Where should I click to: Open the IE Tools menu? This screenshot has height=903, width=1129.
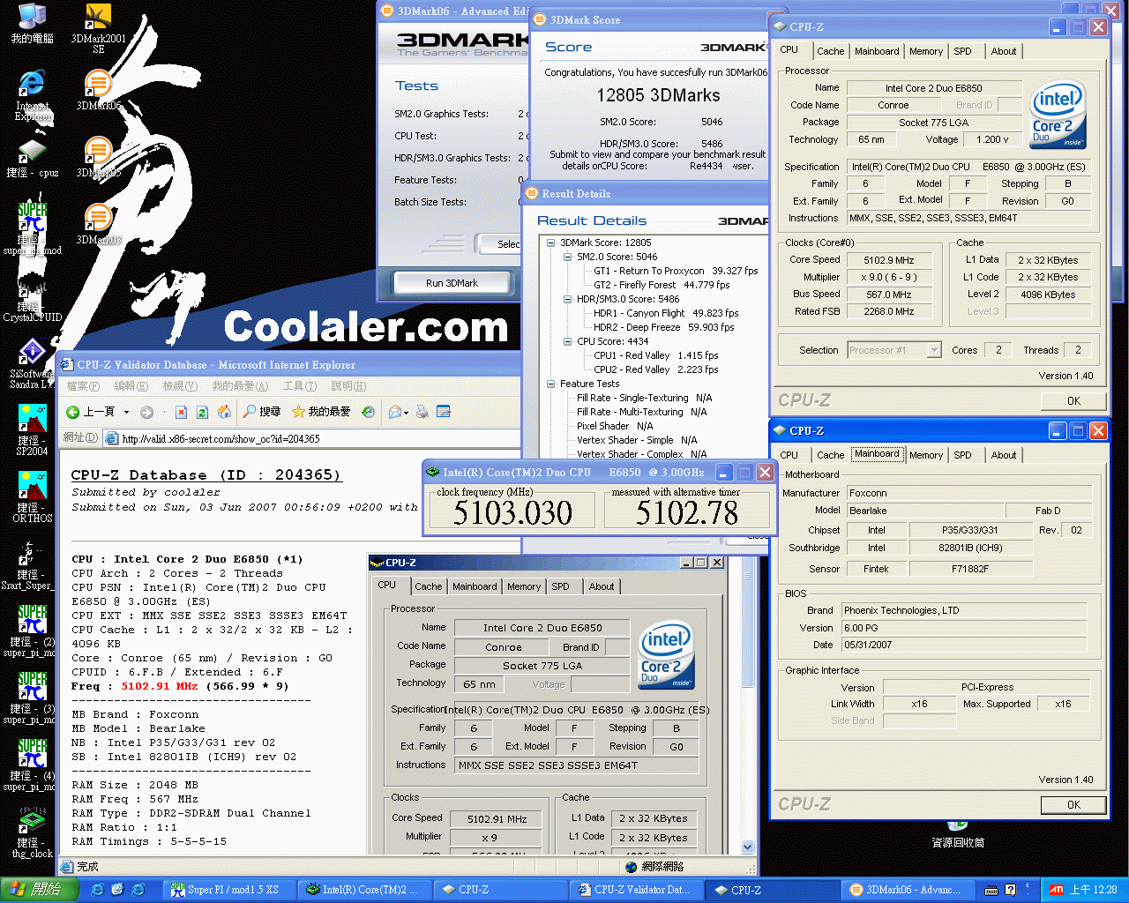299,386
